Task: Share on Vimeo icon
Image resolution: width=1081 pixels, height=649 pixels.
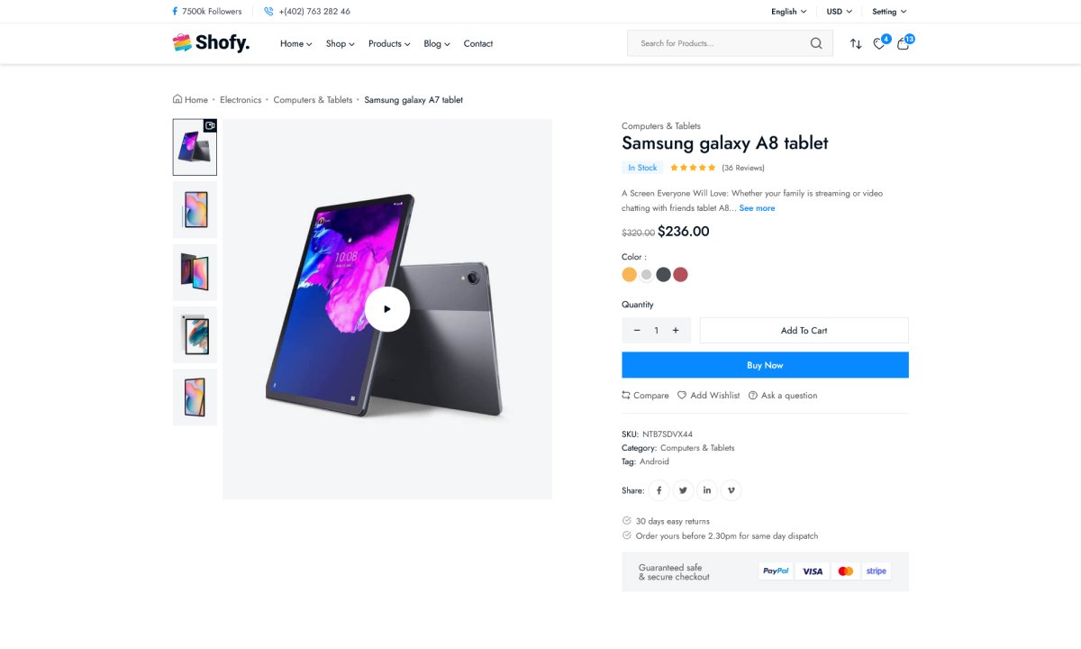Action: pyautogui.click(x=731, y=490)
